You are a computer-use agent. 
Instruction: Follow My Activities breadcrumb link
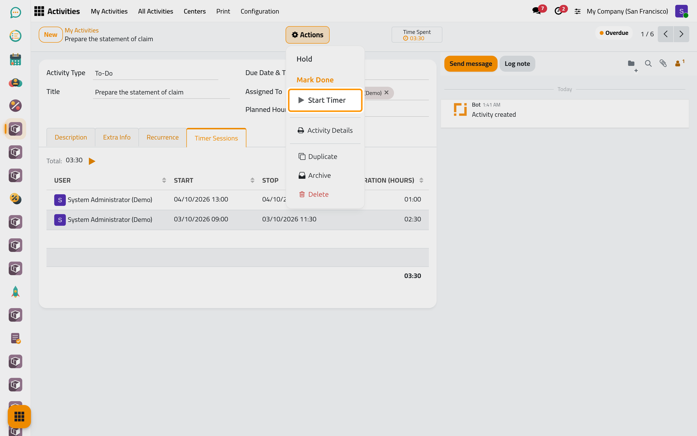(81, 31)
